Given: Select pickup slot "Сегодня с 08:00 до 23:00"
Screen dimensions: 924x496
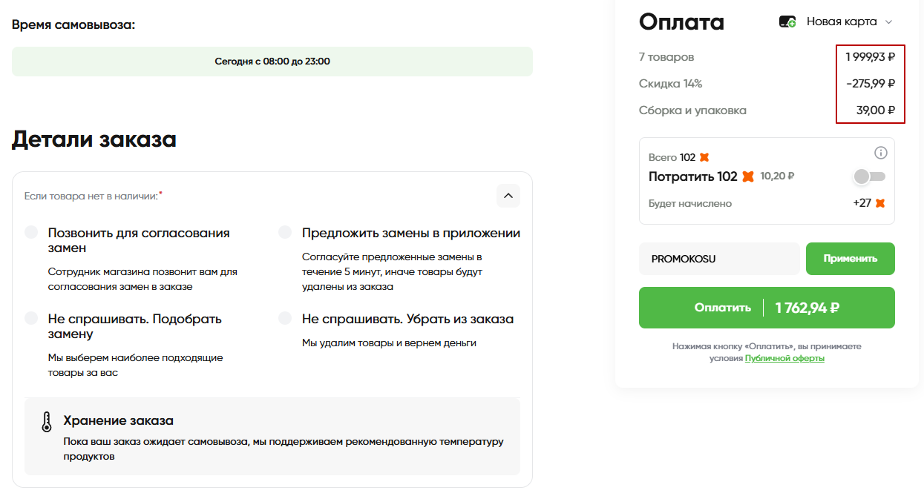Looking at the screenshot, I should tap(272, 62).
